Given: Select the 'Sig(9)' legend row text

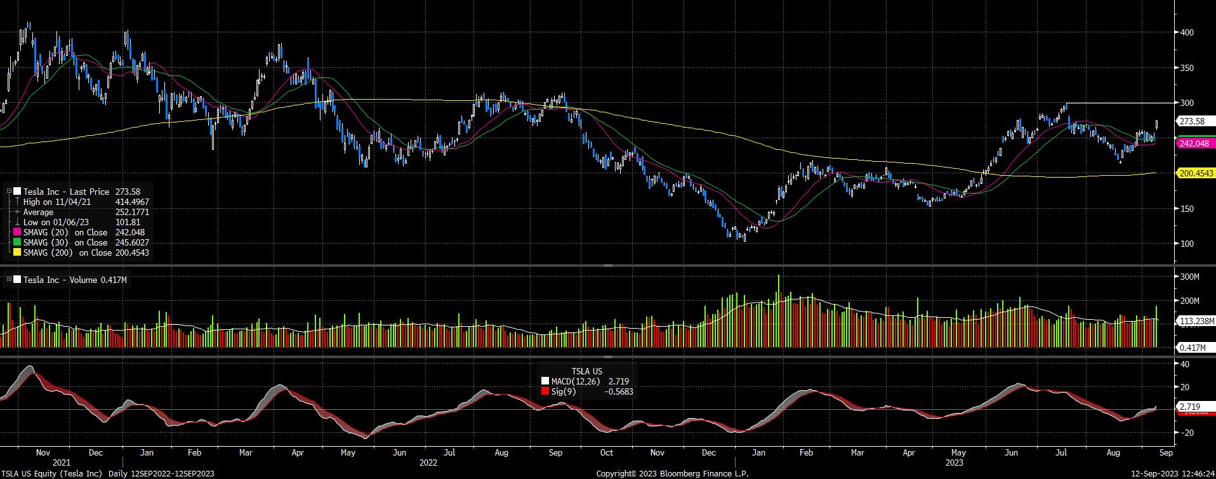Looking at the screenshot, I should [562, 391].
